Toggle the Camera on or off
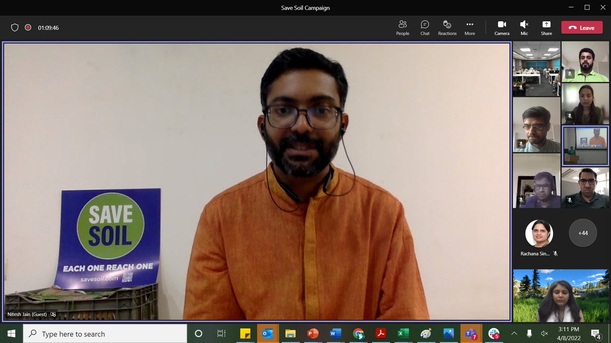Viewport: 611px width, 343px height. (502, 27)
